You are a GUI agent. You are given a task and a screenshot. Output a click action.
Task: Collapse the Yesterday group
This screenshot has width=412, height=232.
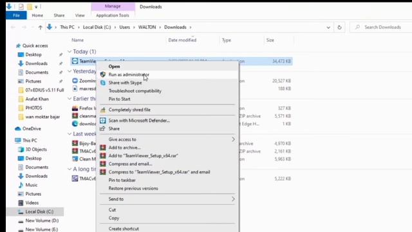(x=70, y=72)
